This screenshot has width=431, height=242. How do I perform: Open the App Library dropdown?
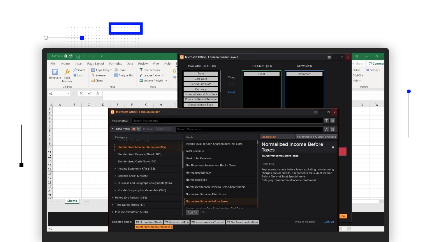click(x=101, y=70)
